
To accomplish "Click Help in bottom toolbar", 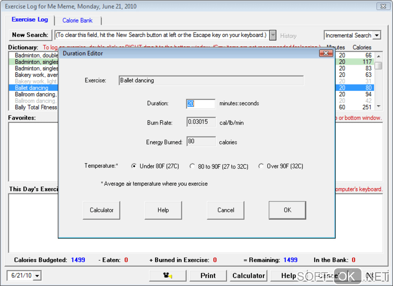I will coord(288,276).
